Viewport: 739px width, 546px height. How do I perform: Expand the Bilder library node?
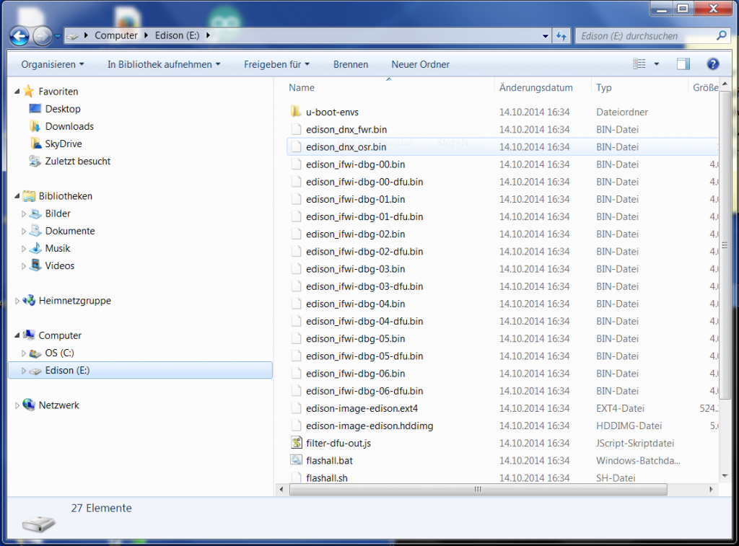(24, 214)
